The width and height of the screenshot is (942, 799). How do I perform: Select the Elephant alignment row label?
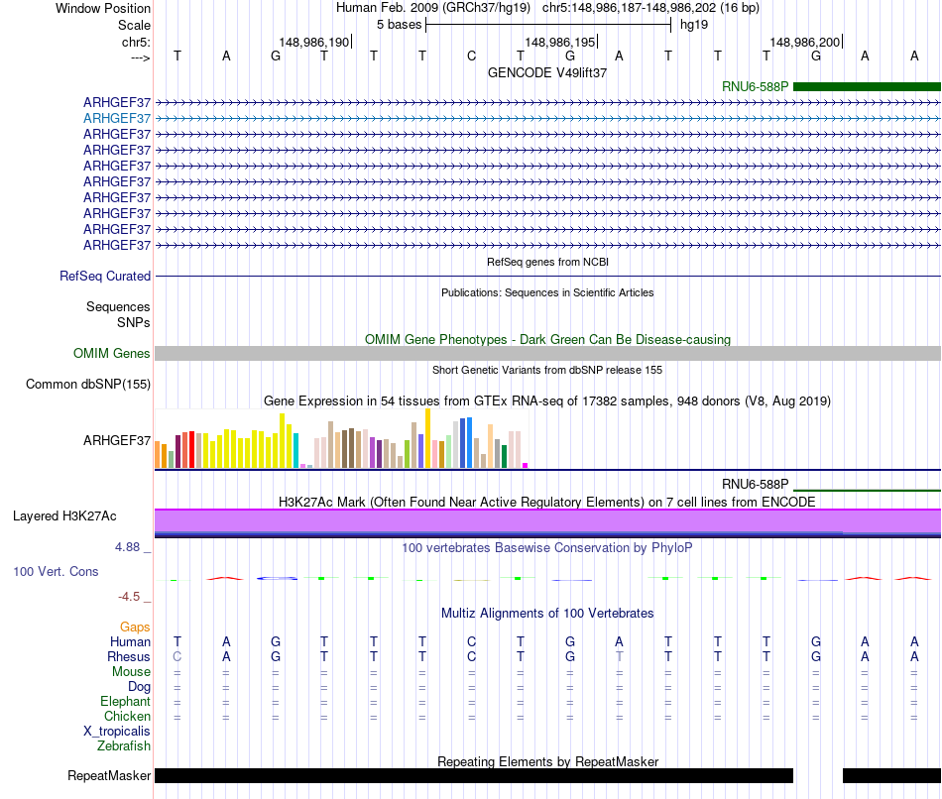click(125, 701)
